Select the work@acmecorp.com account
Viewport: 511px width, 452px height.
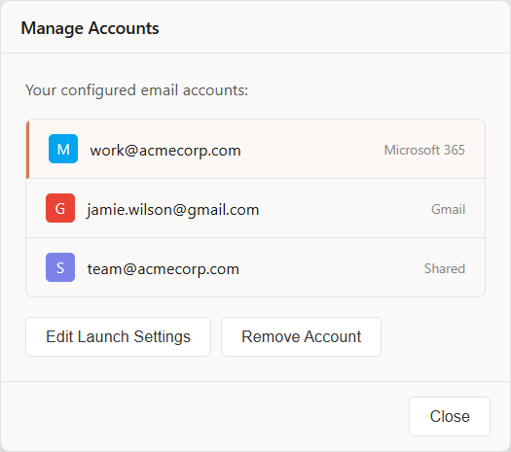tap(255, 149)
